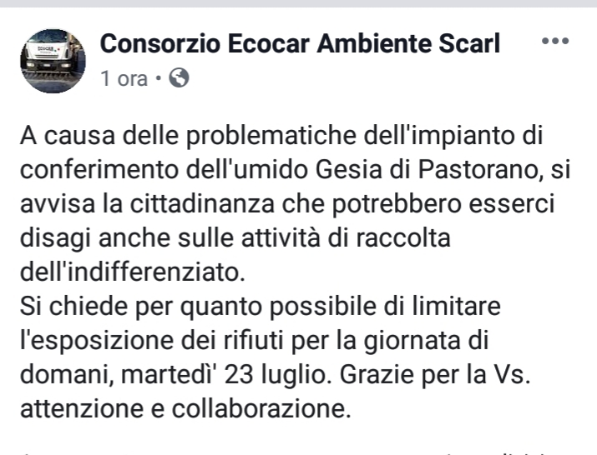
Task: Click the word "l'esposizione" in the post
Action: pos(97,341)
